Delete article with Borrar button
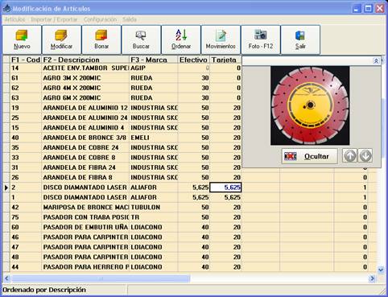 pyautogui.click(x=101, y=39)
